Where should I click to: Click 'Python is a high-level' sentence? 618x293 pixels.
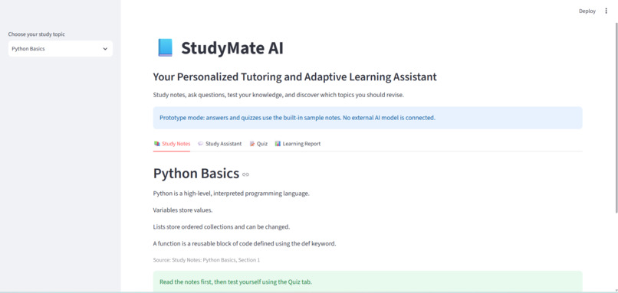click(232, 194)
